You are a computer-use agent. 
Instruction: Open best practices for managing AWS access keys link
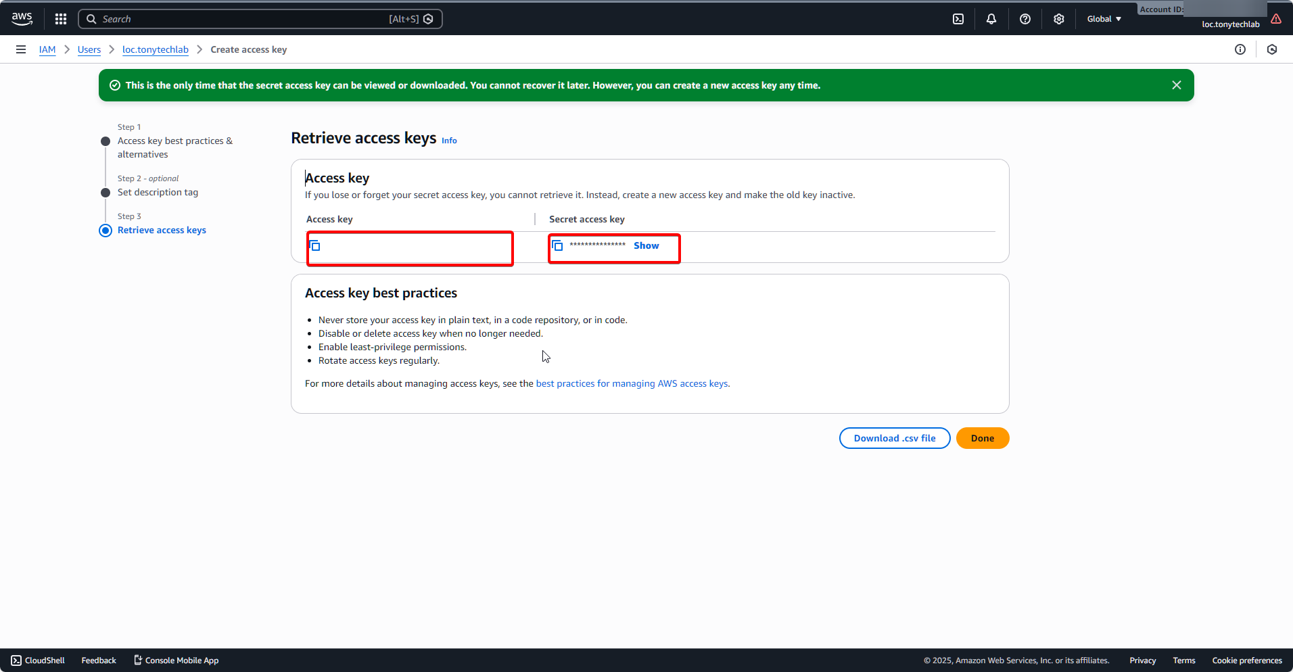[x=632, y=383]
